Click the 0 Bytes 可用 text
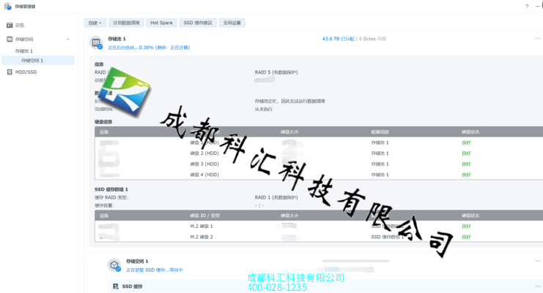543x293 pixels. (x=372, y=39)
